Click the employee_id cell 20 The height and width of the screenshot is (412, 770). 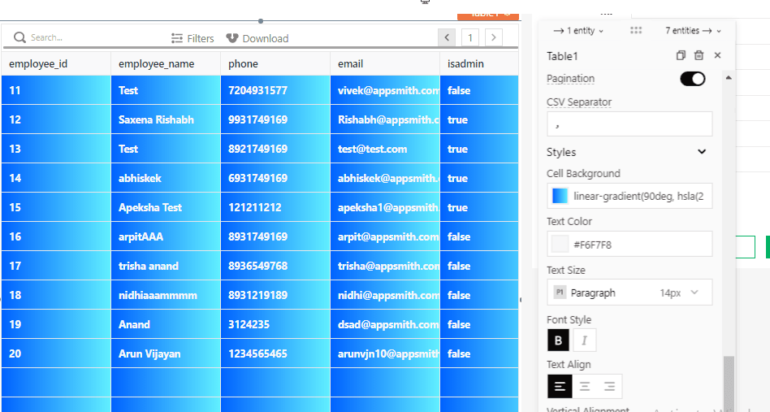tap(56, 353)
